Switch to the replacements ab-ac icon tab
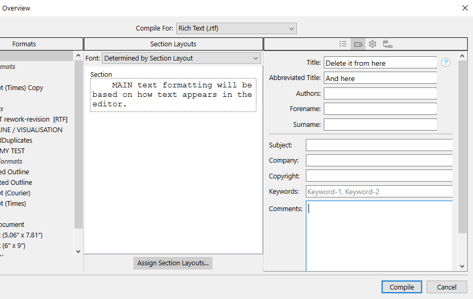473x299 pixels. (388, 44)
